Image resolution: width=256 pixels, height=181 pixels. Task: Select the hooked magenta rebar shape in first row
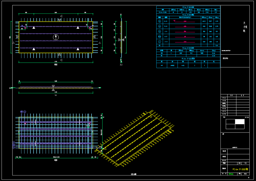pyautogui.click(x=184, y=21)
